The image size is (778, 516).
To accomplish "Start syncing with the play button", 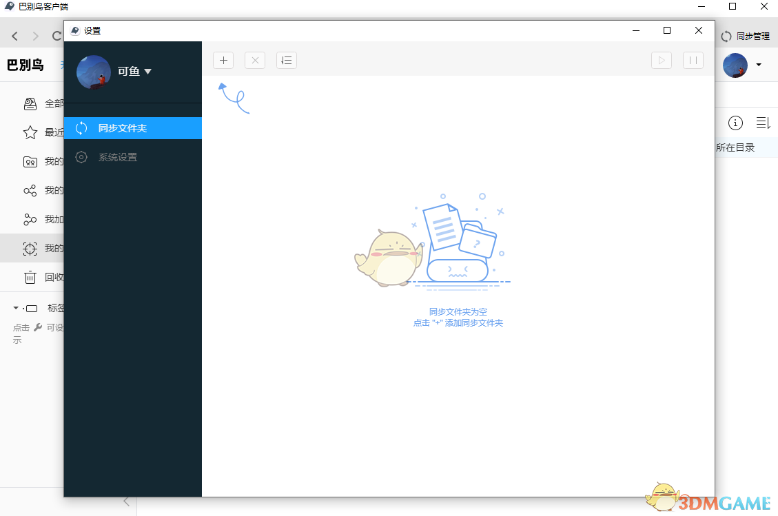I will pos(662,61).
